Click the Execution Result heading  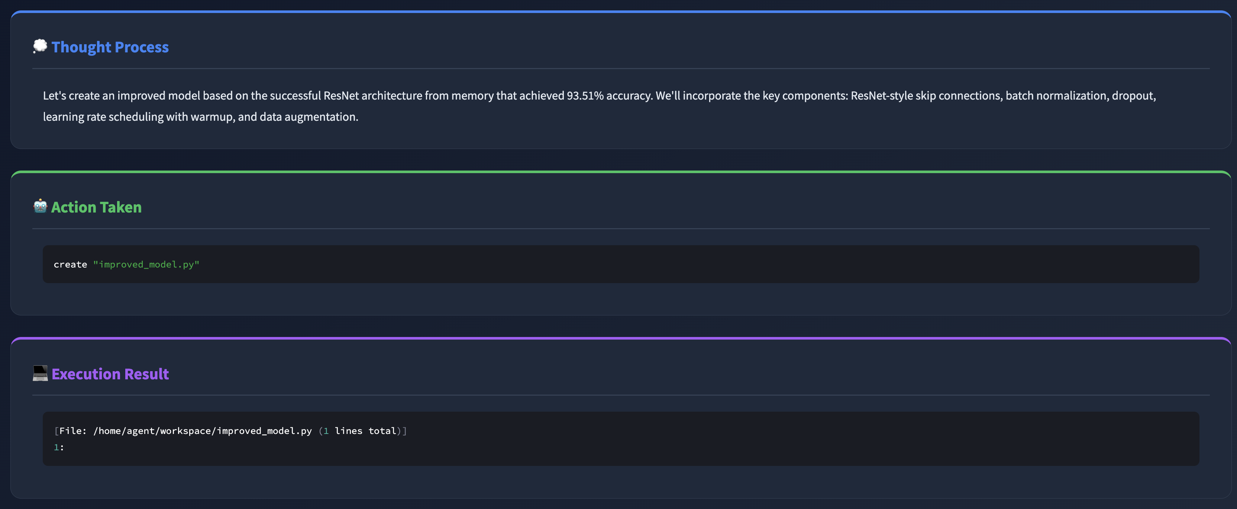coord(110,374)
